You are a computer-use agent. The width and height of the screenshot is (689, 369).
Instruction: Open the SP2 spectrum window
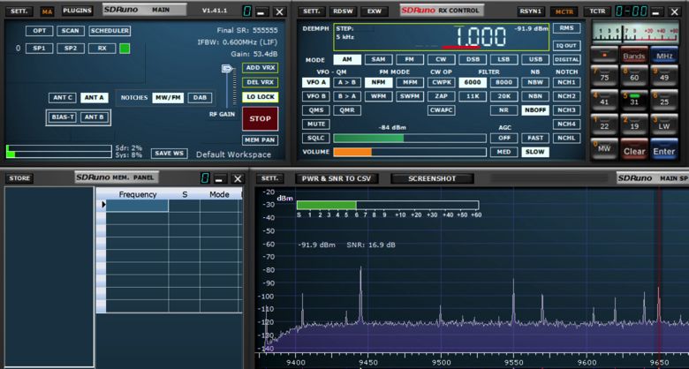coord(71,49)
